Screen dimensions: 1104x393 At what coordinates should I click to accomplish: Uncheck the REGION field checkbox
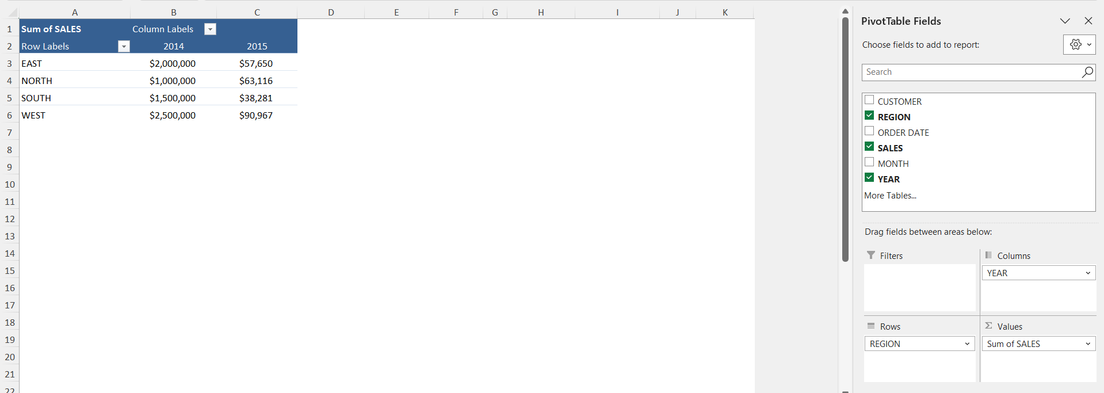pyautogui.click(x=869, y=116)
